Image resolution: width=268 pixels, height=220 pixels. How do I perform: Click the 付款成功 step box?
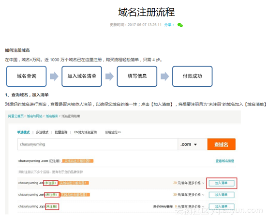point(192,76)
